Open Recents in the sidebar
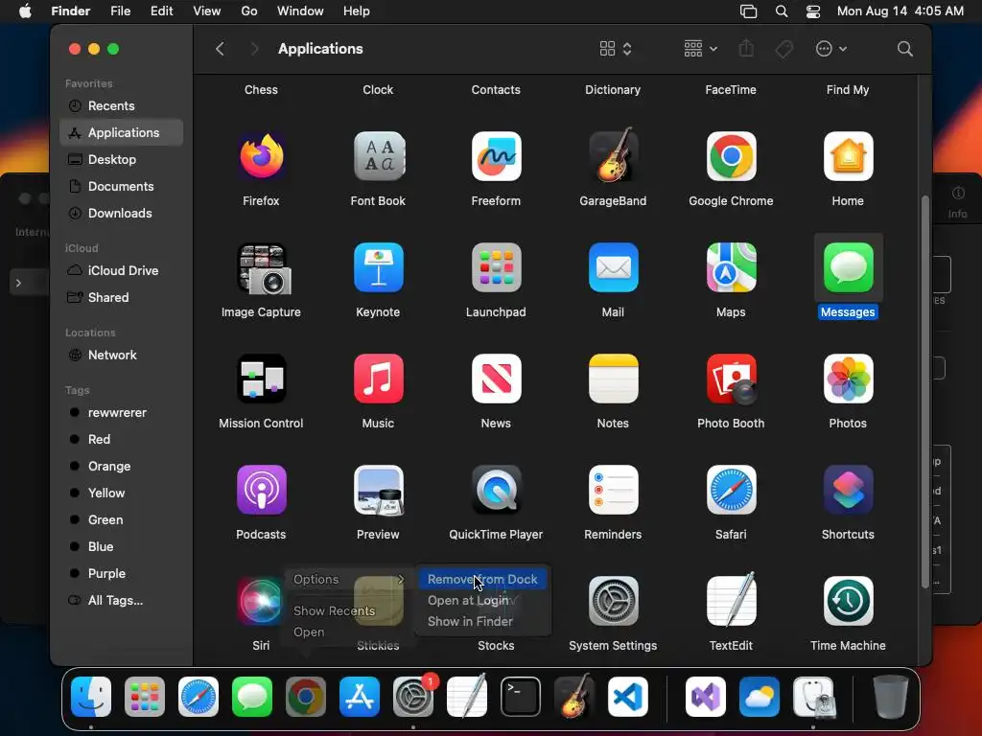This screenshot has width=982, height=736. 122,105
